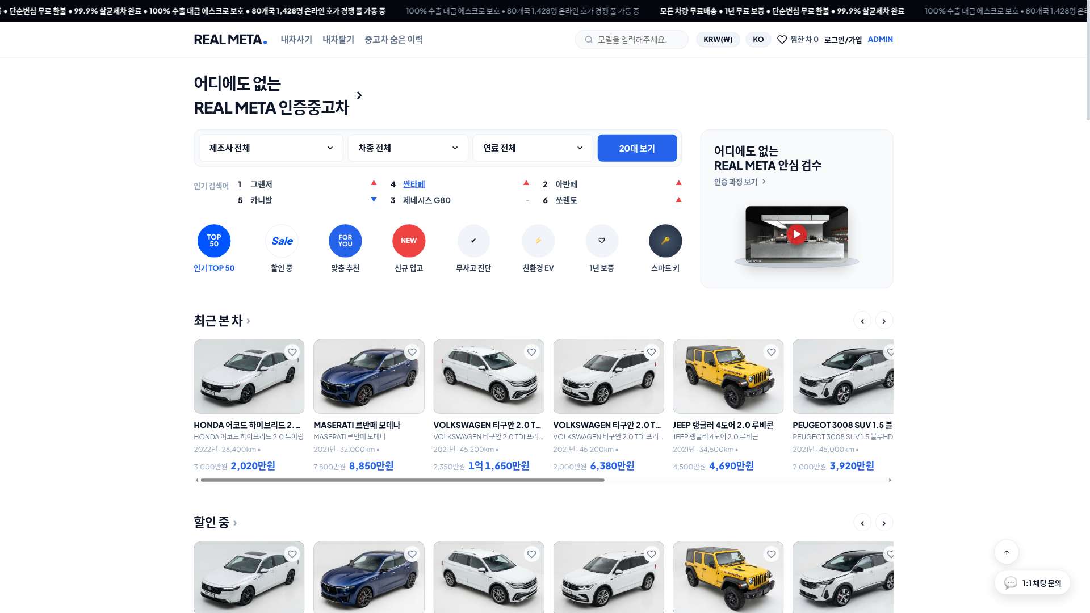Open the 연료 전체 dropdown
1090x613 pixels.
(533, 148)
